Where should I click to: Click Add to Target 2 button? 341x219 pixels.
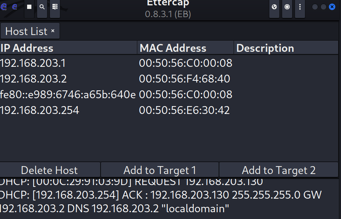tap(279, 170)
